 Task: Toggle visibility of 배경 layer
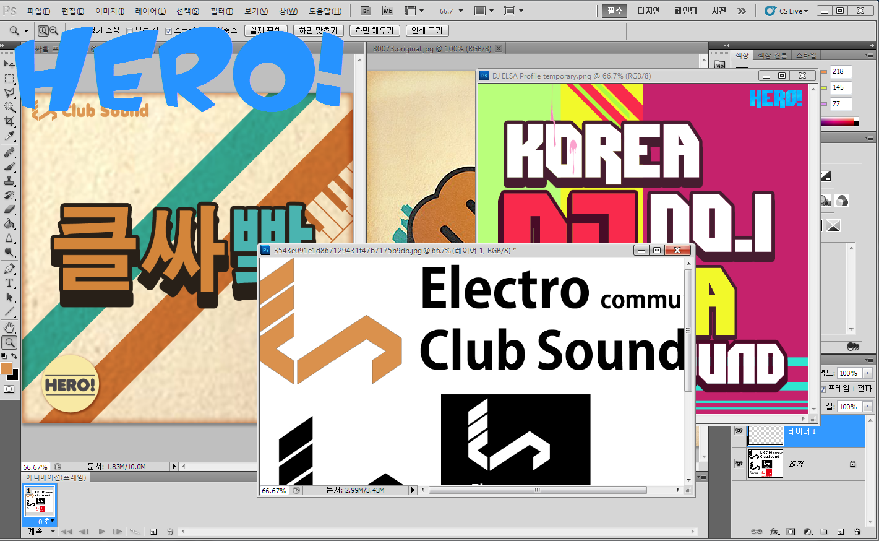tap(739, 463)
